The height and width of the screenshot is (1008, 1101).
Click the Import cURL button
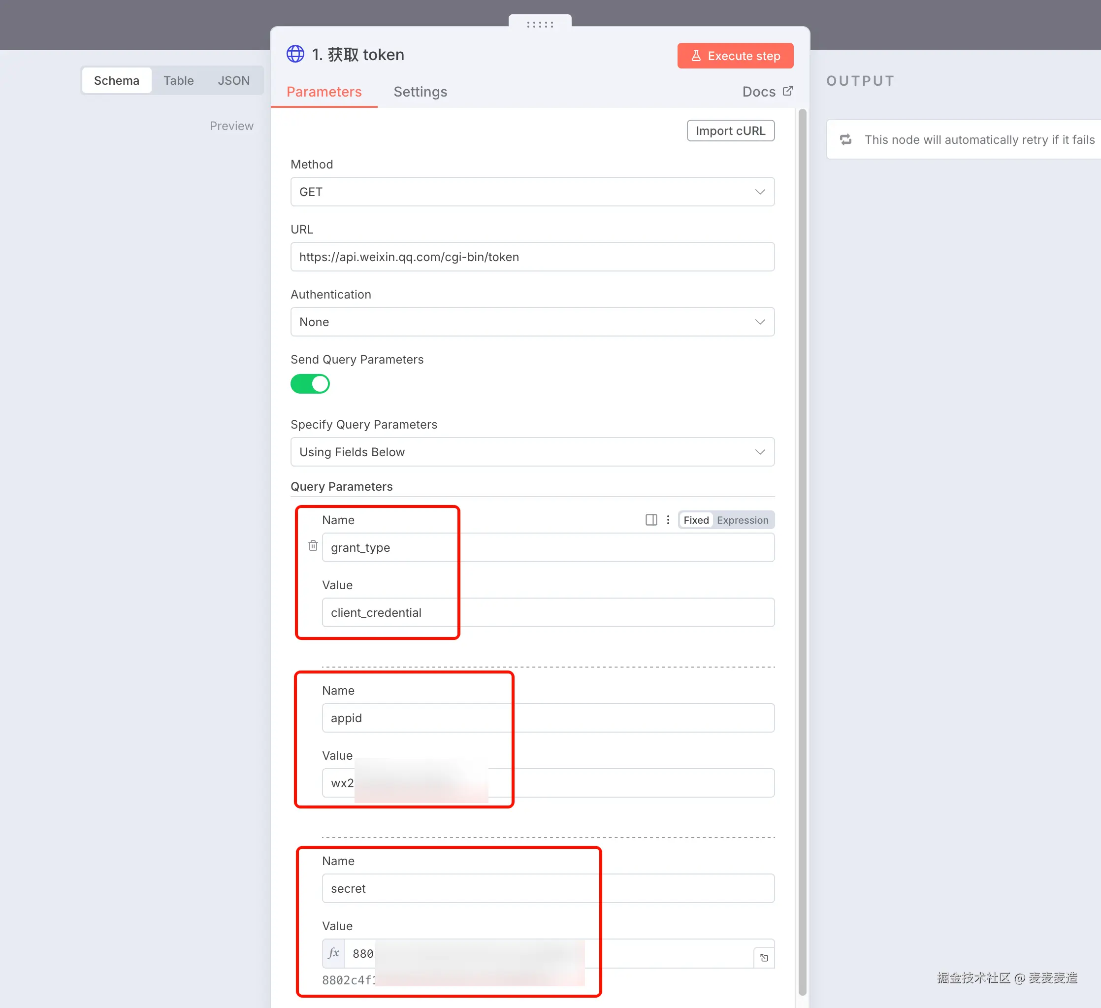pos(730,131)
